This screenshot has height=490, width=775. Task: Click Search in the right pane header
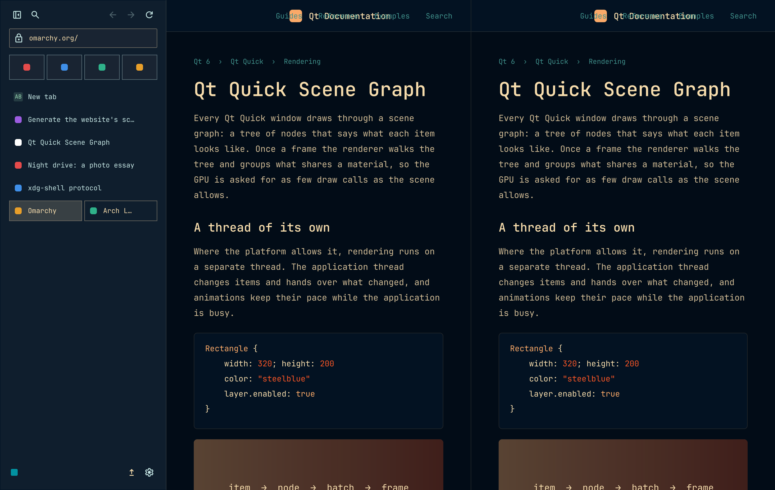(743, 16)
